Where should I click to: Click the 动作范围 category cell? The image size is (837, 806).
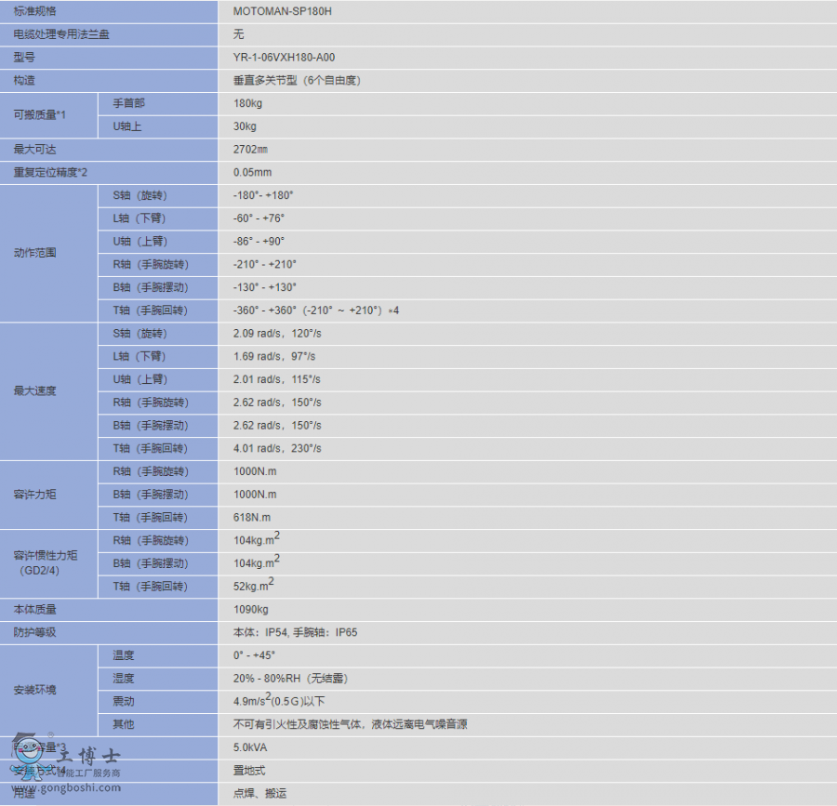coord(35,253)
